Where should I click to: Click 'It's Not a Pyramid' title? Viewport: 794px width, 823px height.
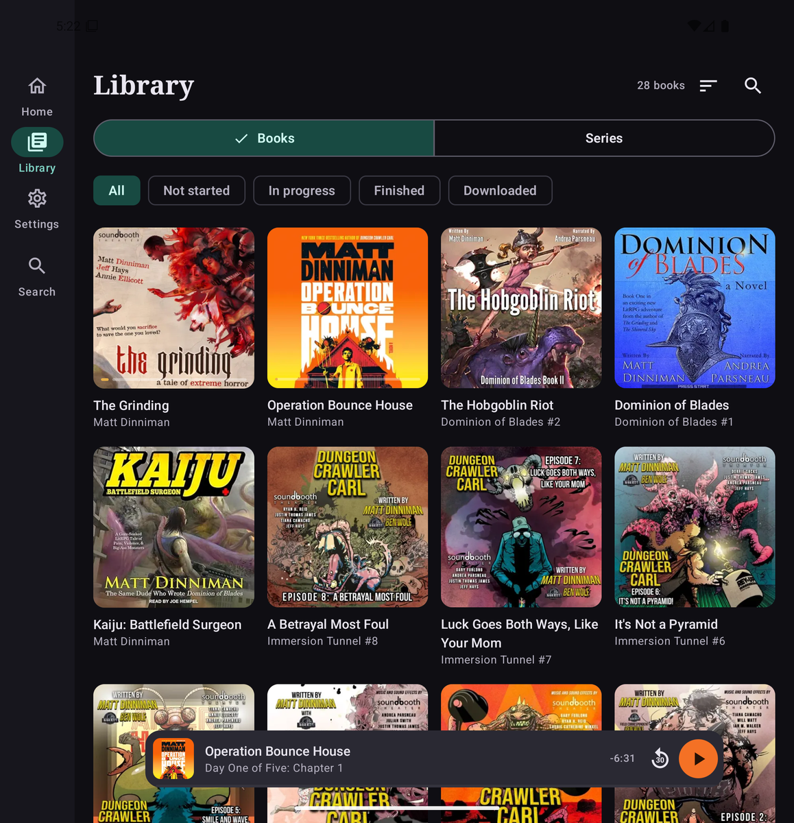[x=666, y=625]
